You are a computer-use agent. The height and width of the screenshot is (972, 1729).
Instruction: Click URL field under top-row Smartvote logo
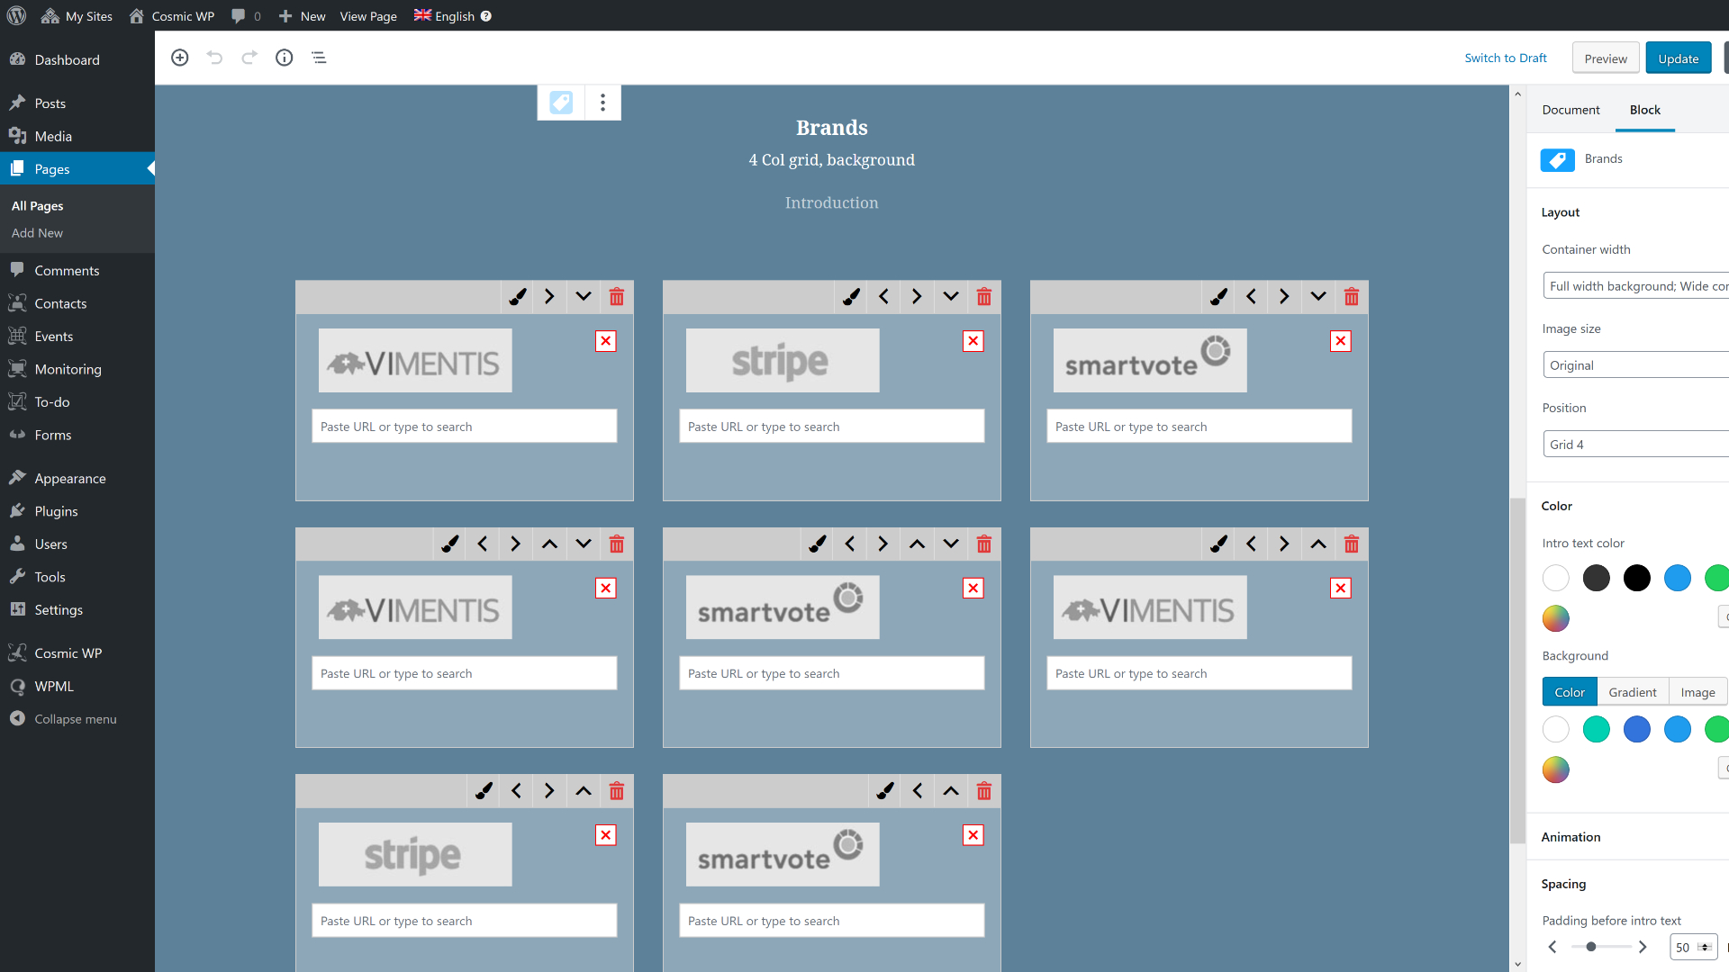[x=1199, y=427]
